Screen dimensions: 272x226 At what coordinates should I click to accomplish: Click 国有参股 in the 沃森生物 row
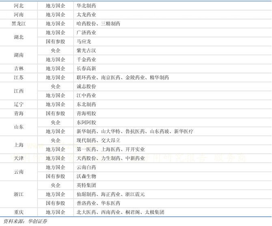(56, 176)
